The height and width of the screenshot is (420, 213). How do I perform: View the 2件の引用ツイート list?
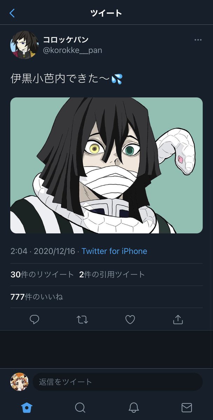point(112,274)
